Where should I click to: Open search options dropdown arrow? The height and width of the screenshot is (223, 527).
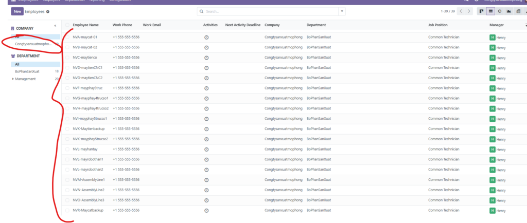pos(342,11)
